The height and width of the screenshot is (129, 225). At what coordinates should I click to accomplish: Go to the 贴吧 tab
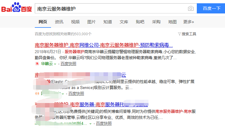[x=140, y=22]
